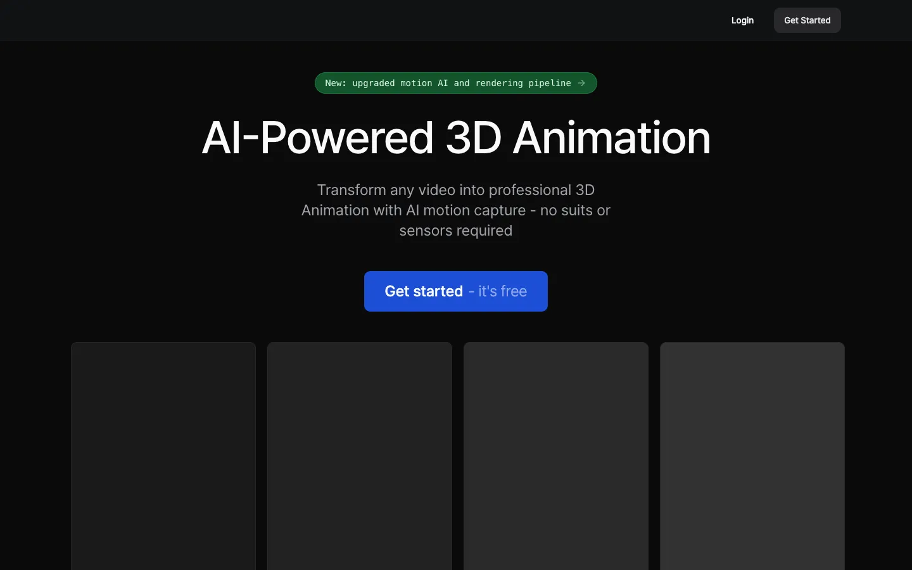Screen dimensions: 912x570
Task: Click the blue "Get started - it's free" button
Action: point(456,291)
